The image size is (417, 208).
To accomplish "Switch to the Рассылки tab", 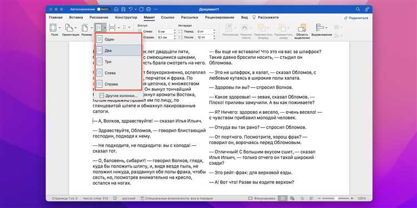I will click(190, 18).
